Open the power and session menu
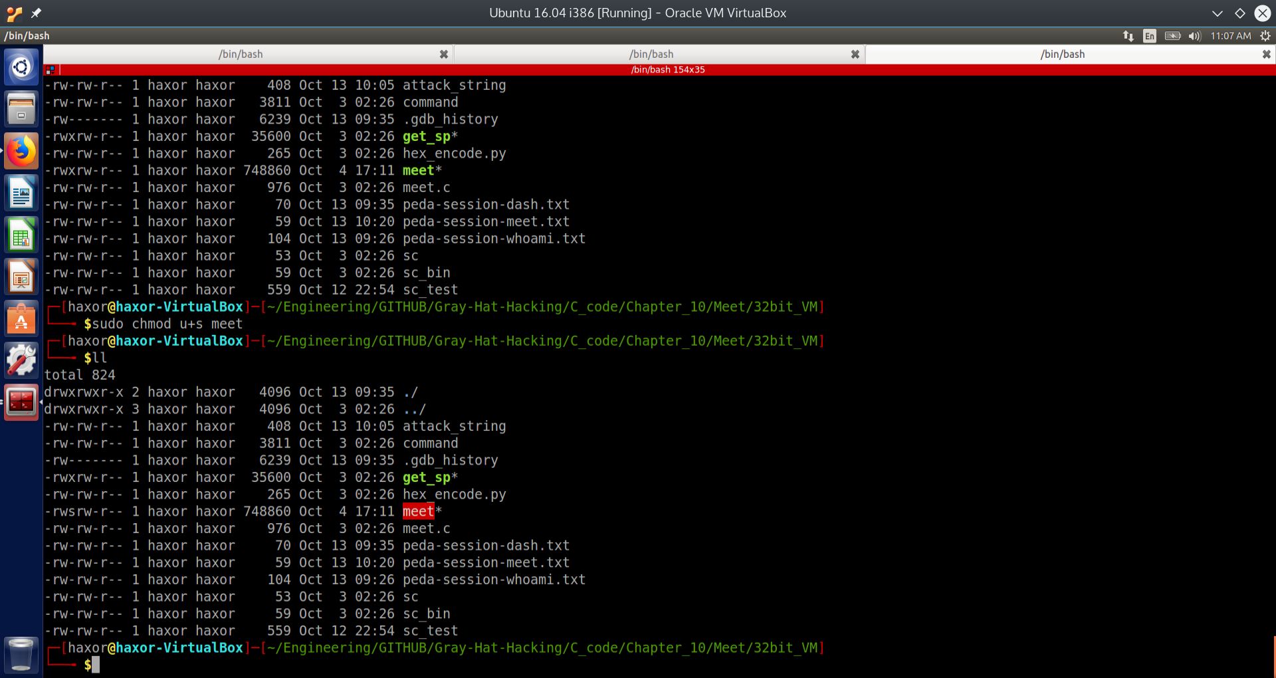This screenshot has height=678, width=1276. point(1265,36)
